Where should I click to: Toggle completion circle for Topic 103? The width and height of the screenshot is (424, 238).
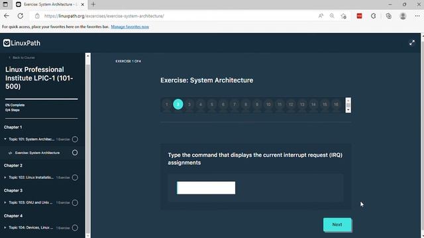[x=75, y=203]
